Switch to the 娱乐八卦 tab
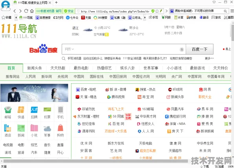The image size is (234, 168). tap(128, 68)
